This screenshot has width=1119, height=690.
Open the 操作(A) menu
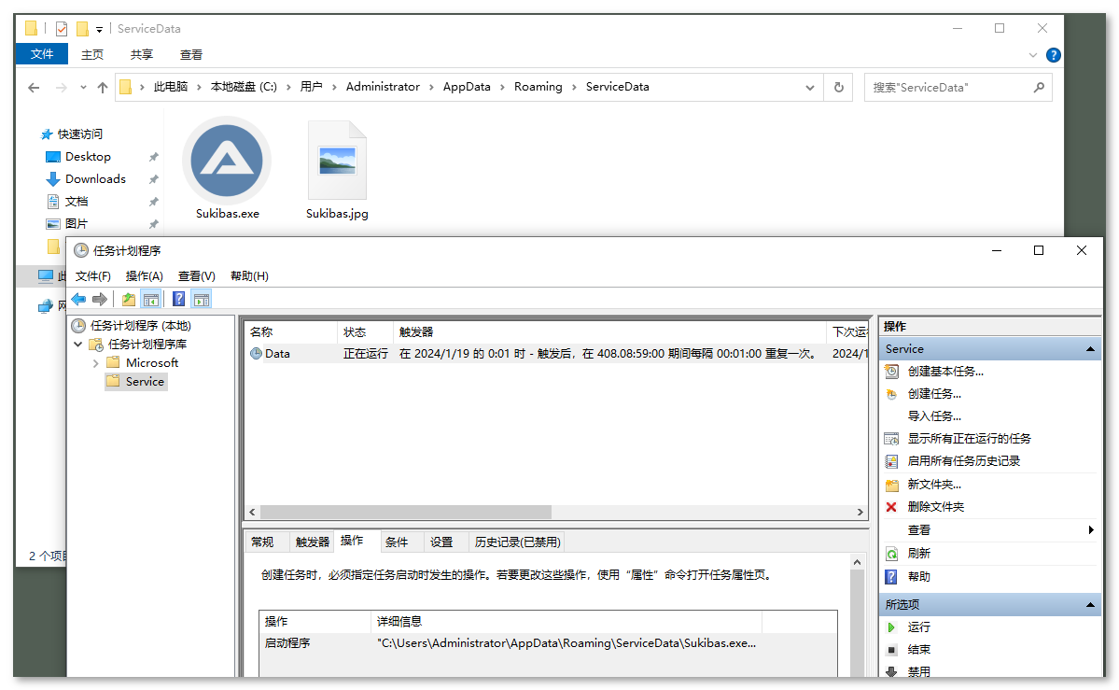144,276
